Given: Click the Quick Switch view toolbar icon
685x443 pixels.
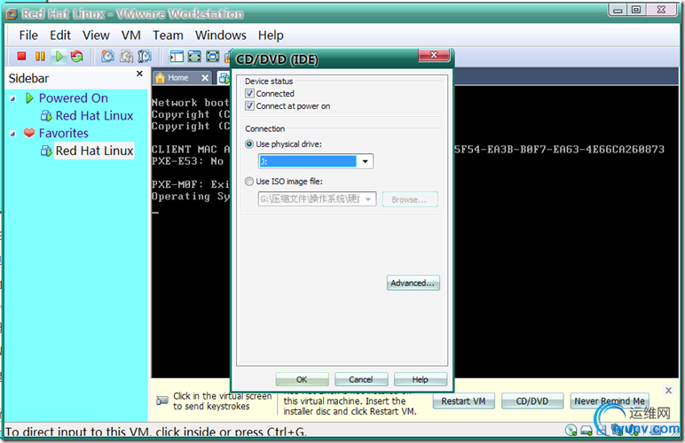Looking at the screenshot, I should click(x=194, y=56).
